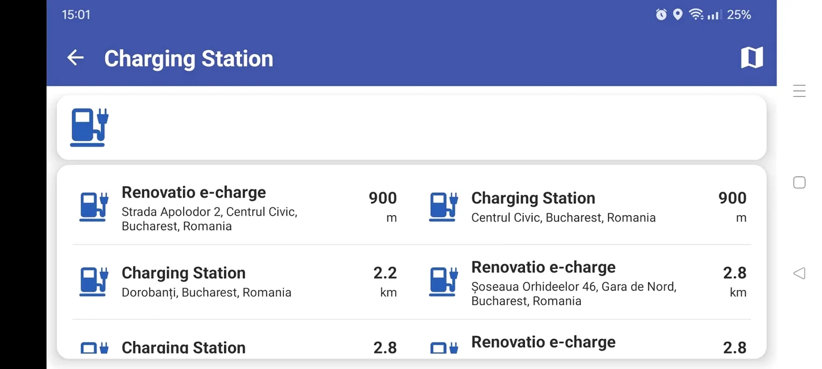Screen dimensions: 822x369
Task: Open Renovatio e-charge at Strada Apolodor 2
Action: 237,207
